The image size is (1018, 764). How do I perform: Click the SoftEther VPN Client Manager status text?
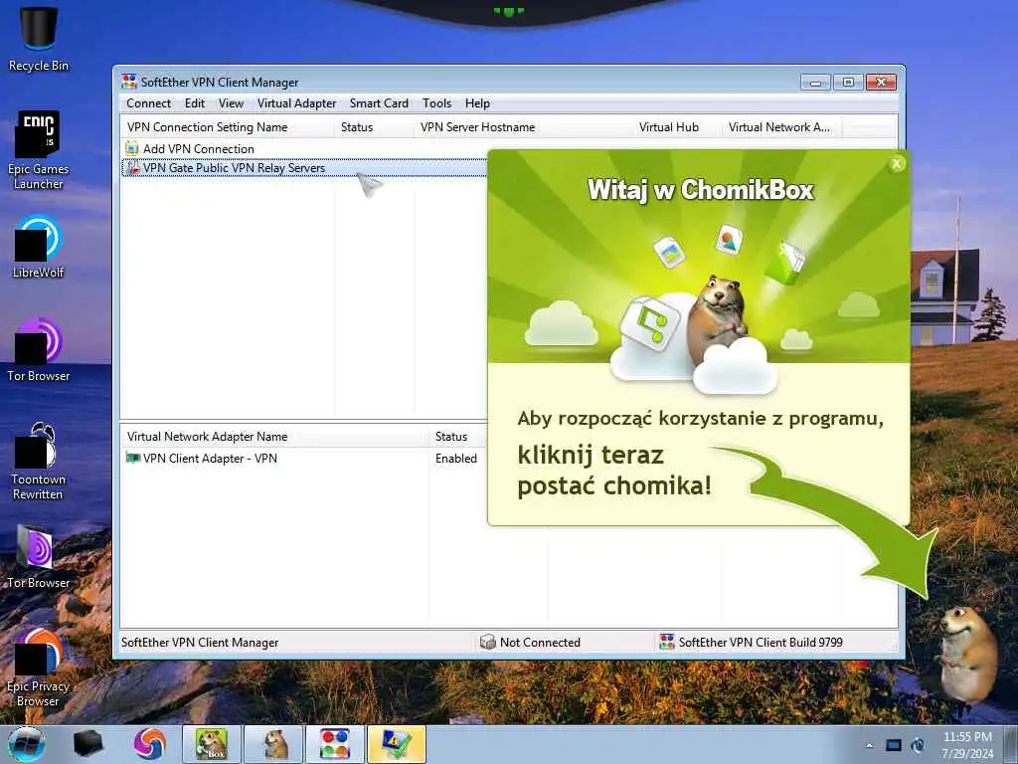(x=199, y=643)
